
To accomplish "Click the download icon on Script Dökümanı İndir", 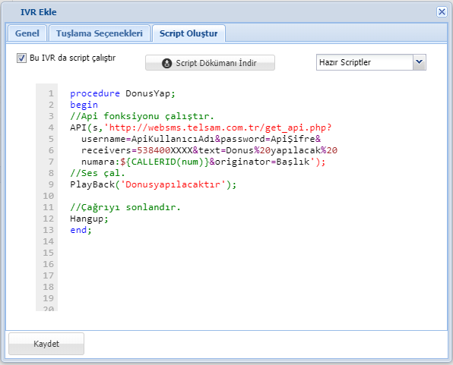I will click(x=166, y=63).
